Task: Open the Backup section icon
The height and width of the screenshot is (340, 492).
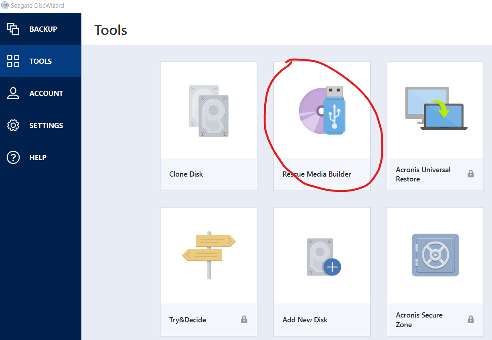Action: (x=13, y=29)
